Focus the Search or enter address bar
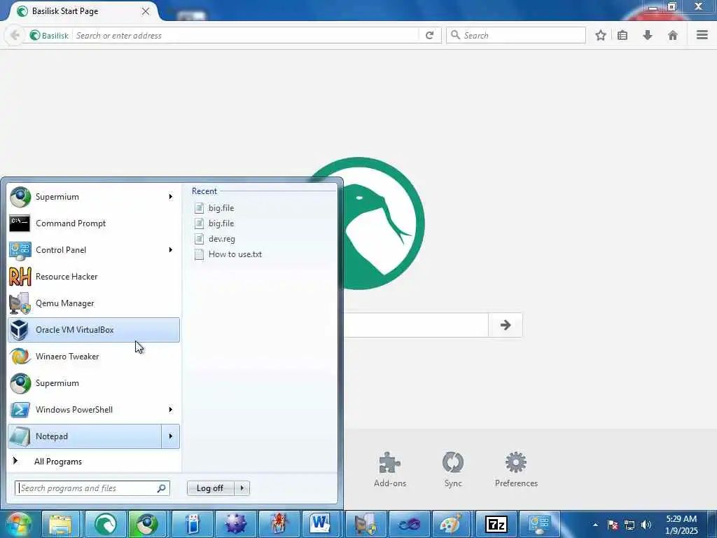Screen dimensions: 717x538 pyautogui.click(x=246, y=35)
